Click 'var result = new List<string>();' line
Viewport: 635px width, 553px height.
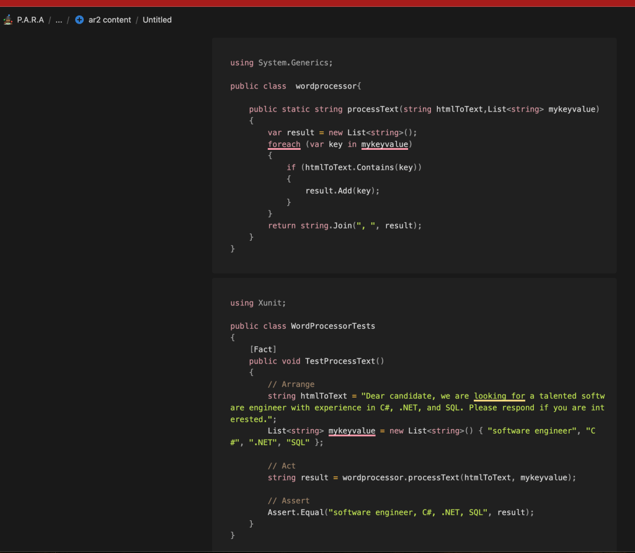pyautogui.click(x=342, y=133)
